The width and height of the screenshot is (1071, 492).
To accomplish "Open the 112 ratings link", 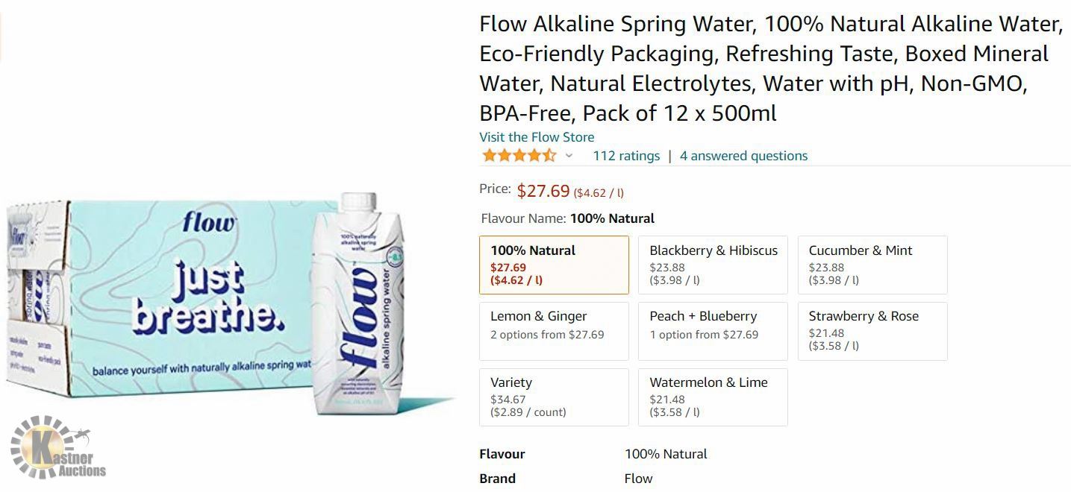I will pos(626,156).
